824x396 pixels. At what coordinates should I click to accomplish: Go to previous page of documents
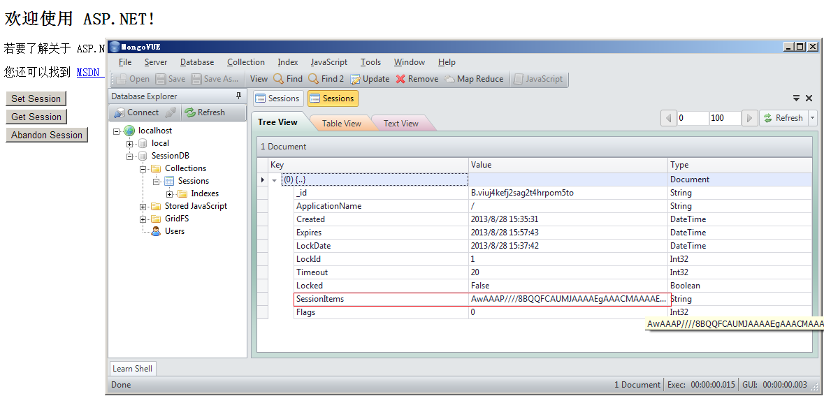point(668,117)
